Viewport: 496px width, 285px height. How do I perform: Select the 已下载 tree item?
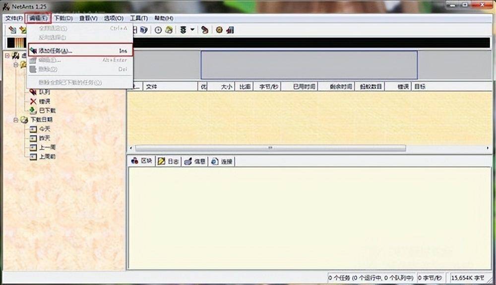pyautogui.click(x=48, y=110)
